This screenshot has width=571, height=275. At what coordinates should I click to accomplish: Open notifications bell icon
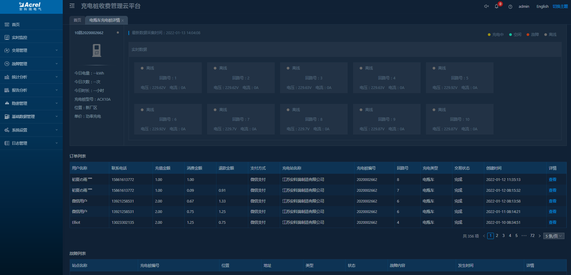click(x=497, y=6)
